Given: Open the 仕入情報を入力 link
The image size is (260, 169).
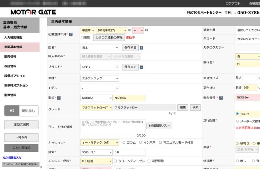Looking at the screenshot, I should click(12, 158).
